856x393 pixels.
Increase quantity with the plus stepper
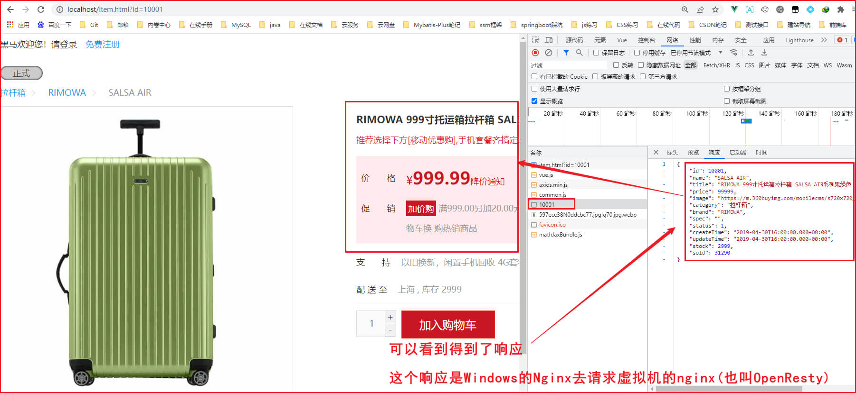[x=390, y=317]
